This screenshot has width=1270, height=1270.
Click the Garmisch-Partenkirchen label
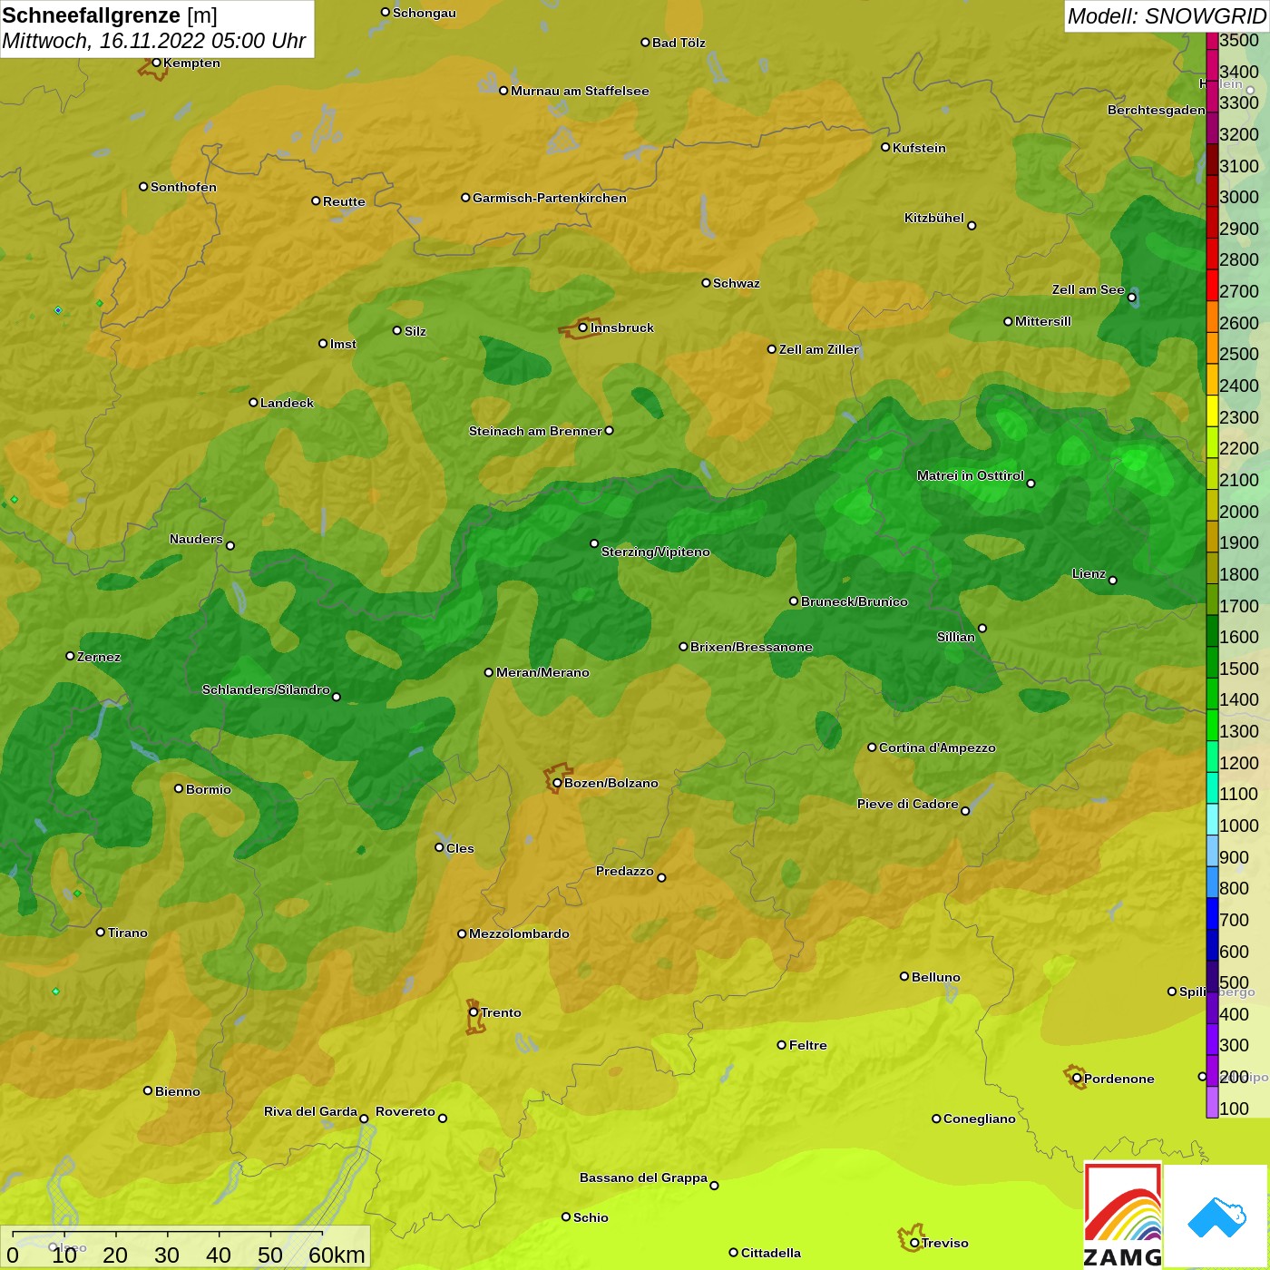tap(550, 198)
